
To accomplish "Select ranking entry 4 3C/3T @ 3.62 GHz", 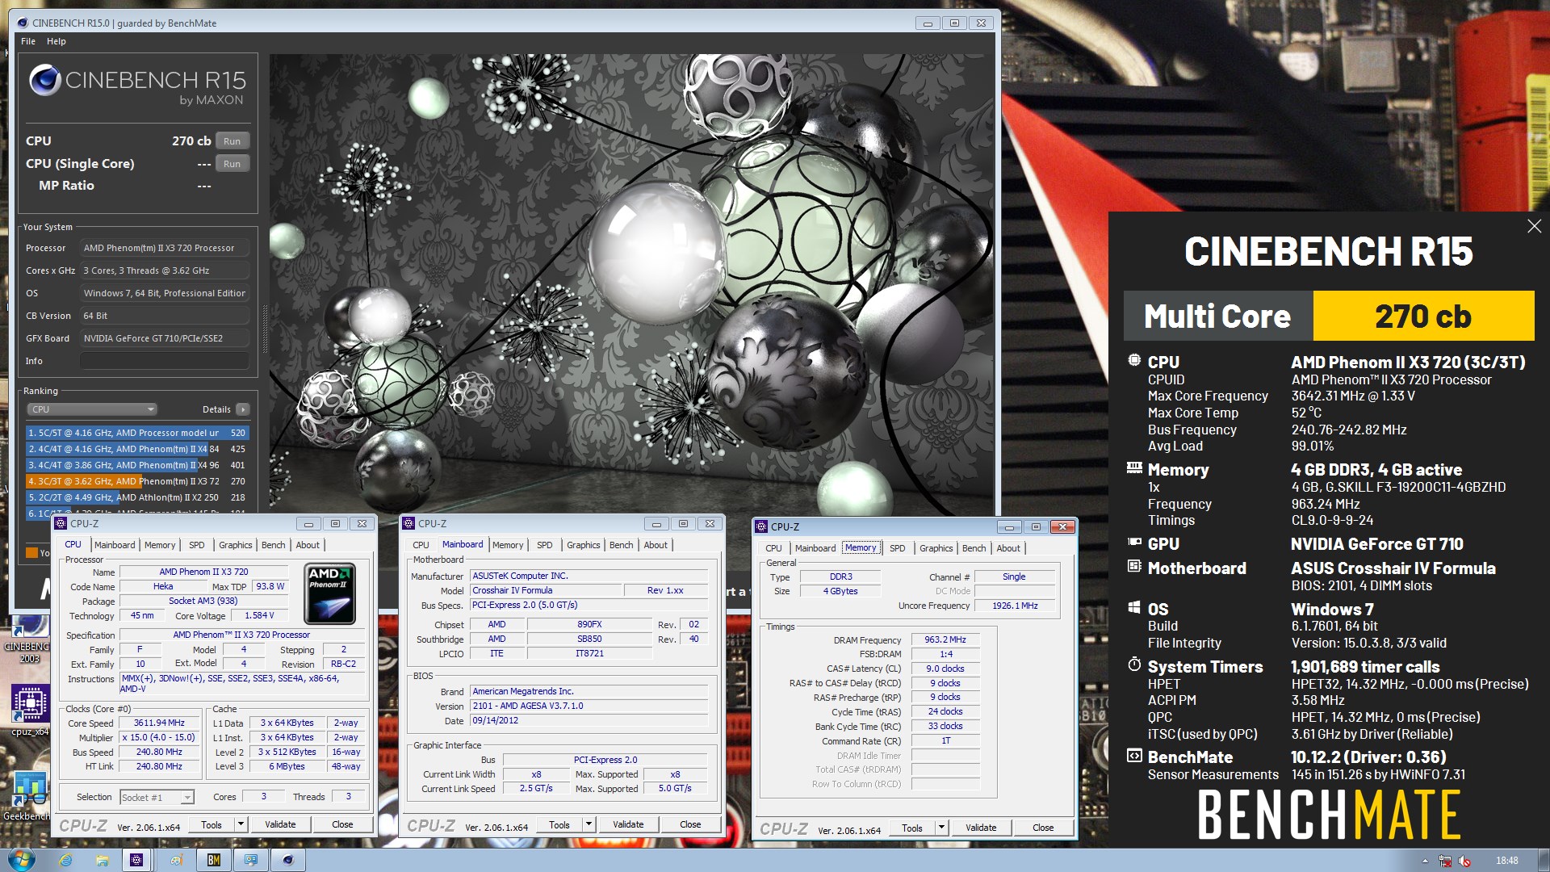I will point(137,481).
